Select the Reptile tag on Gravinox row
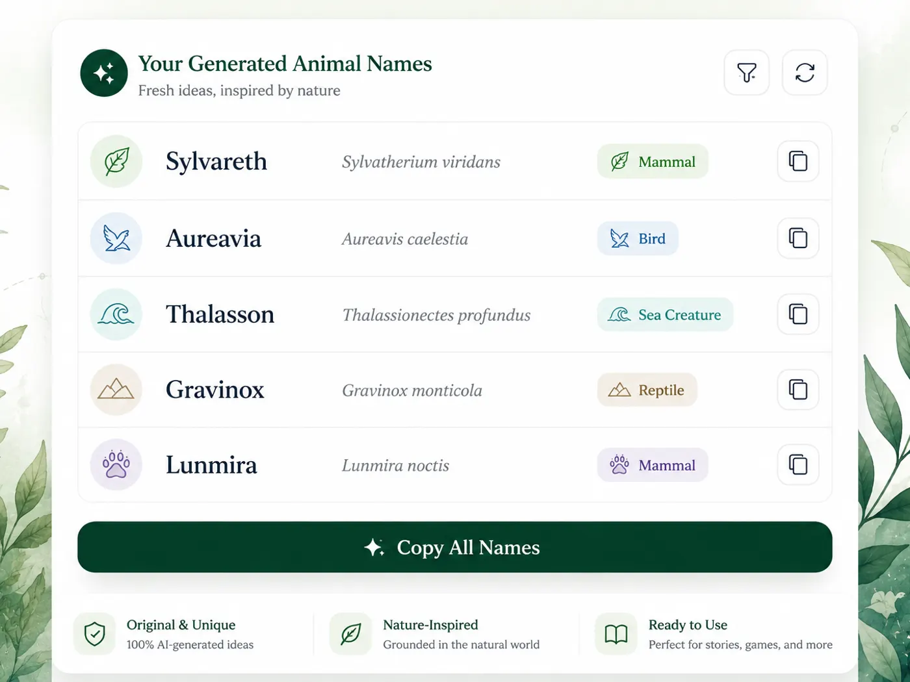Screen dimensions: 910x682 [x=647, y=390]
